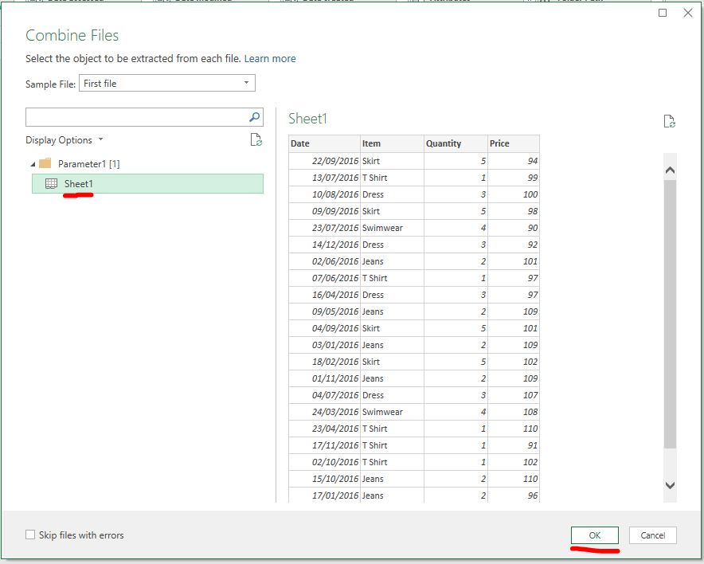The image size is (704, 564).
Task: Click the Parameter1 folder icon
Action: [45, 163]
